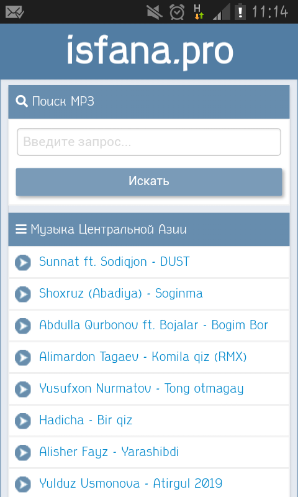Image resolution: width=298 pixels, height=497 pixels.
Task: Start Yusufxon Nurmatov track via play icon
Action: (x=23, y=390)
